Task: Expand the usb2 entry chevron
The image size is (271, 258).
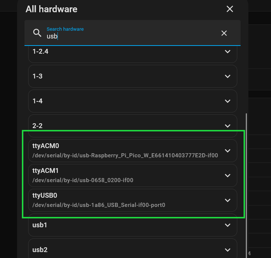Action: tap(228, 250)
